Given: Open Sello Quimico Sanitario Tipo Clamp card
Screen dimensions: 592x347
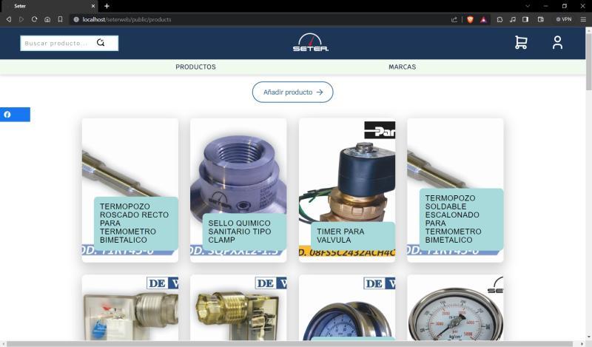Looking at the screenshot, I should coord(238,190).
